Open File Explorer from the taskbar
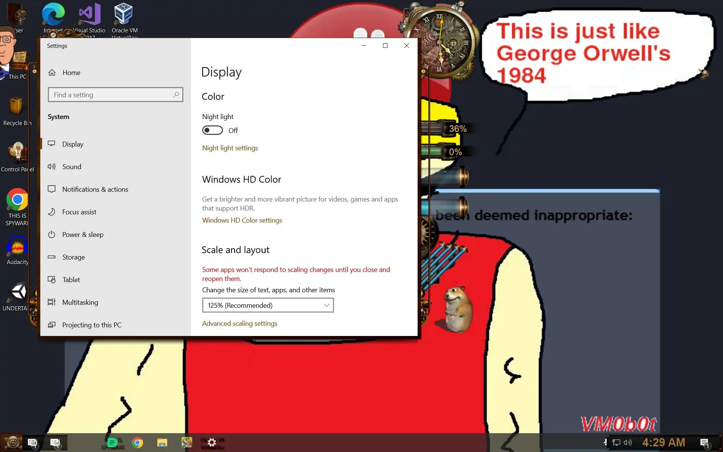The image size is (723, 452). [x=162, y=443]
